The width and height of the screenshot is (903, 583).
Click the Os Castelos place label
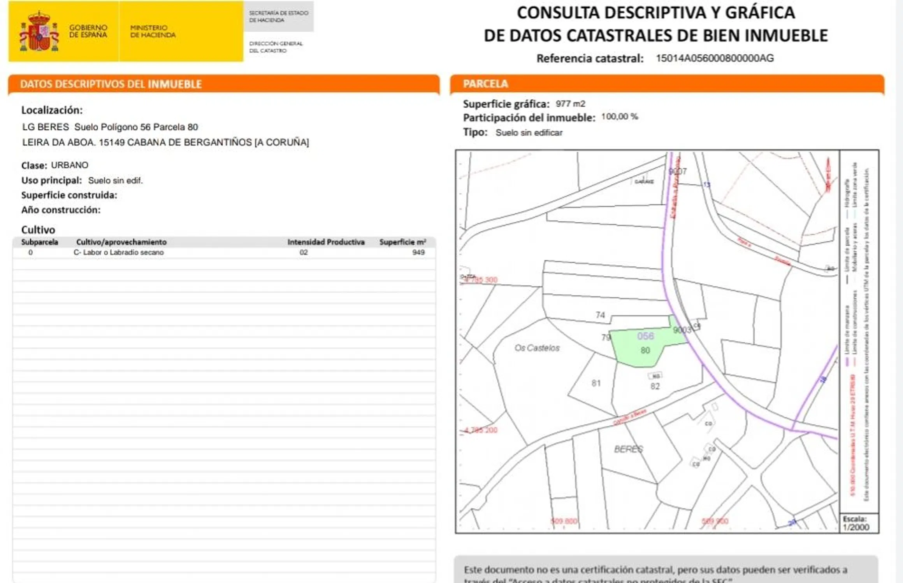(537, 348)
